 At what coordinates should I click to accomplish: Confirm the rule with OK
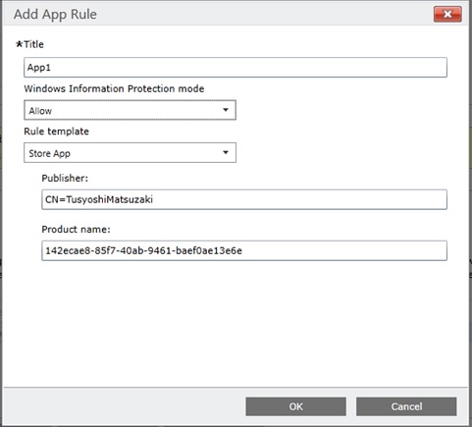295,406
